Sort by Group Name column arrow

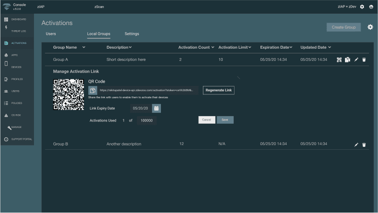tap(84, 47)
